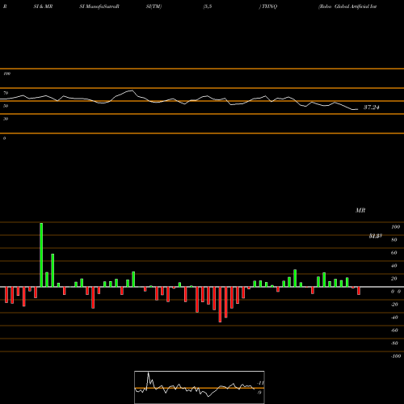Click the MR axis label -80
The width and height of the screenshot is (404, 404).
394,343
